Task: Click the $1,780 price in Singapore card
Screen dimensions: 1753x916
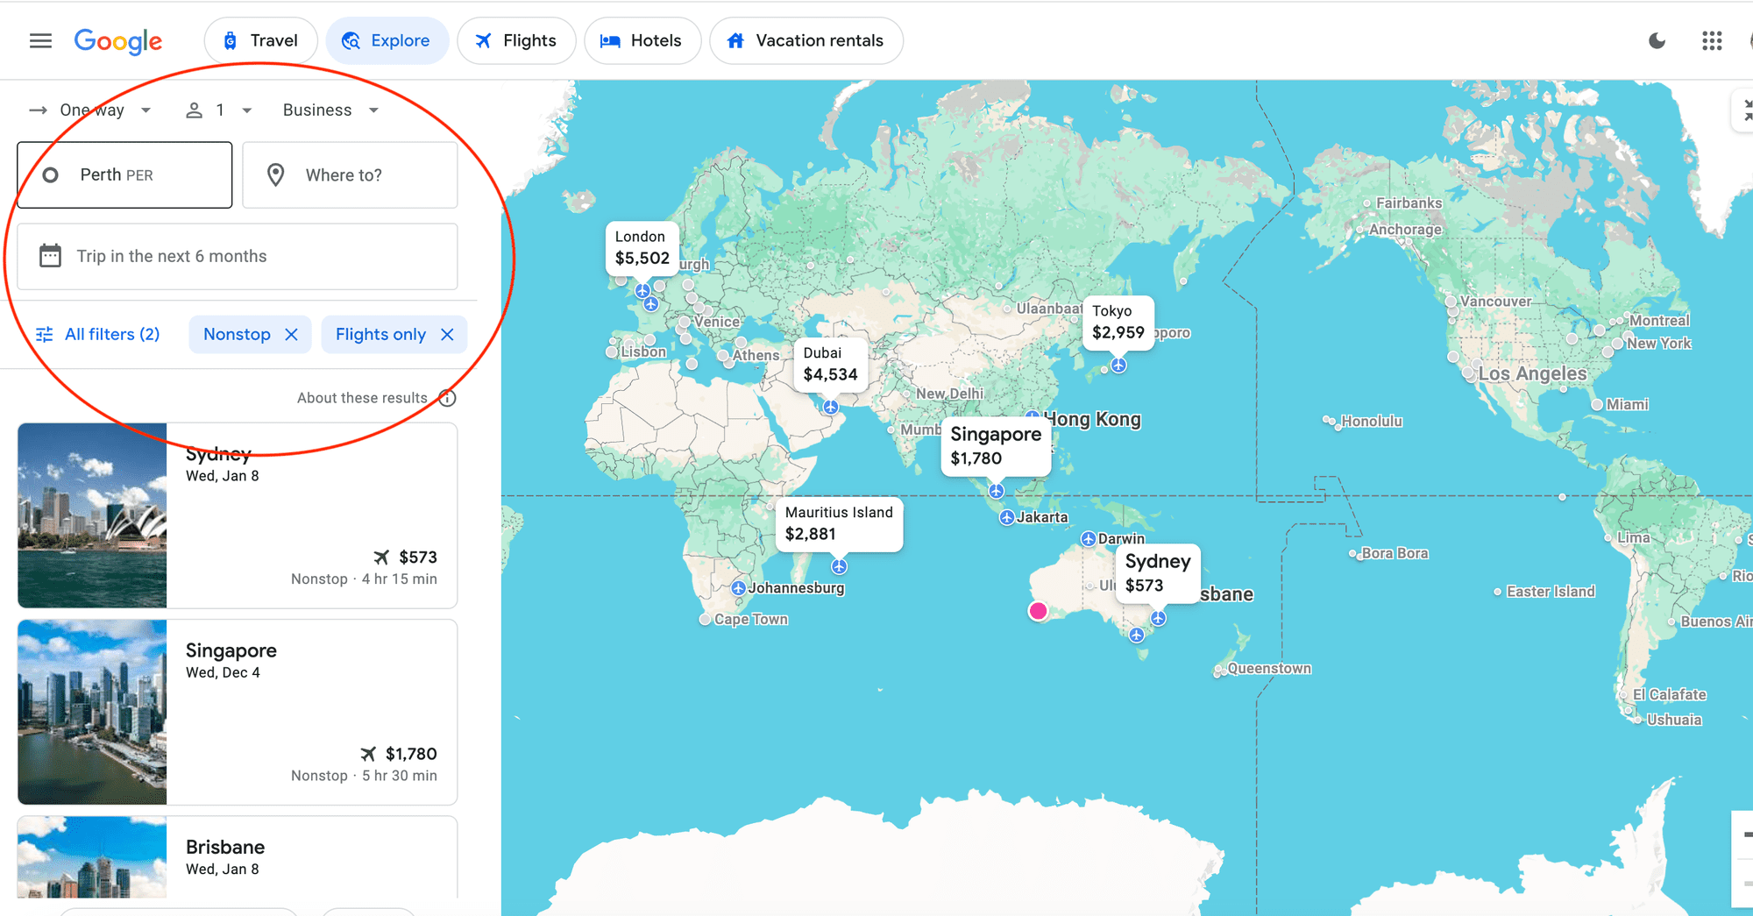Action: tap(411, 754)
